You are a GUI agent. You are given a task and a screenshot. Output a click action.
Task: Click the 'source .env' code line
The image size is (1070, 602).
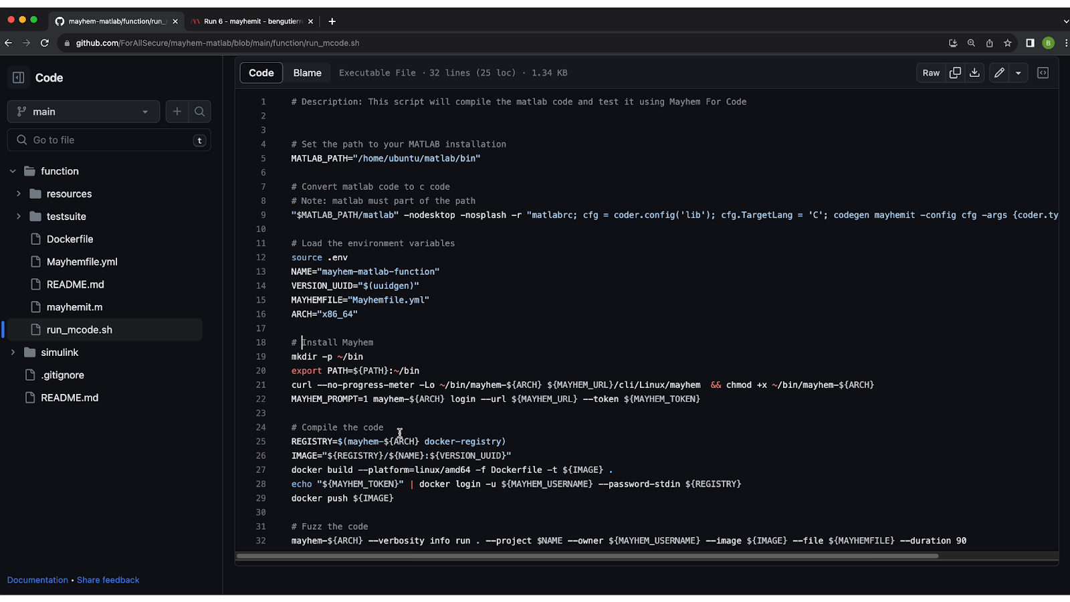319,258
